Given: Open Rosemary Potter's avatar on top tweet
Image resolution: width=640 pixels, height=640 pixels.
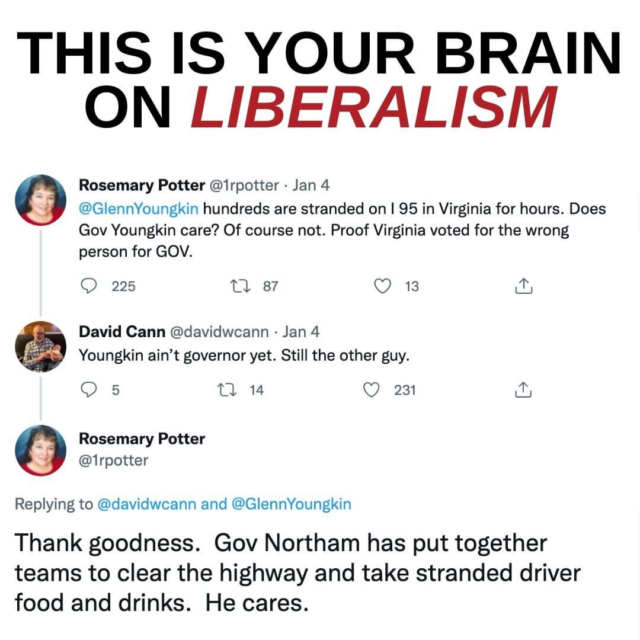Looking at the screenshot, I should pos(40,200).
